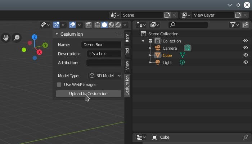The height and width of the screenshot is (144, 252).
Task: Toggle the Show Overlays button
Action: 72,25
